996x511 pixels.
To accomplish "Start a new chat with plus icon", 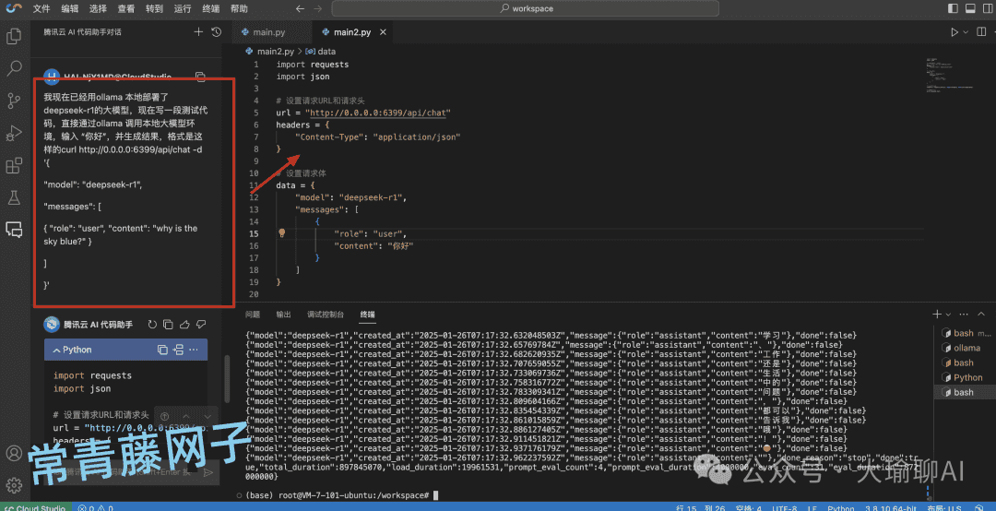I will coord(198,31).
